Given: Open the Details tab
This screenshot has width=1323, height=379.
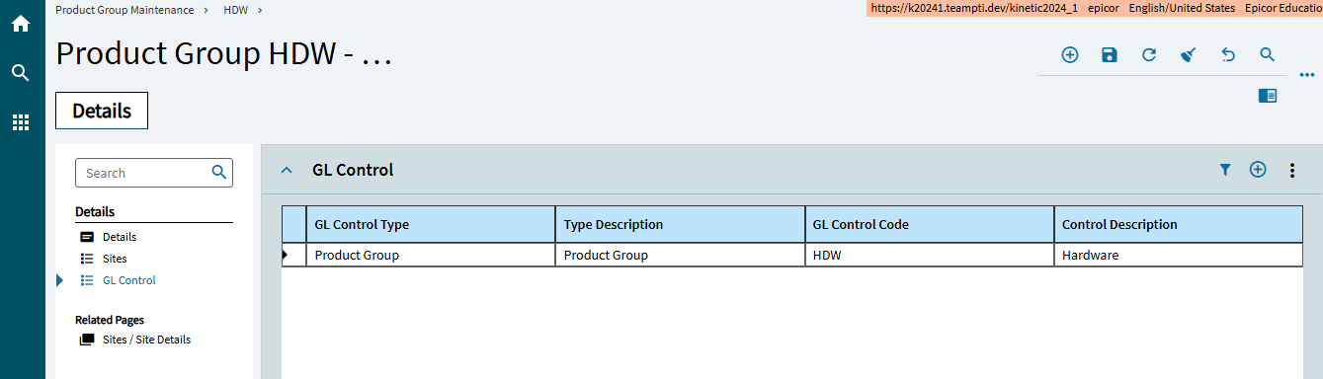Looking at the screenshot, I should 102,111.
